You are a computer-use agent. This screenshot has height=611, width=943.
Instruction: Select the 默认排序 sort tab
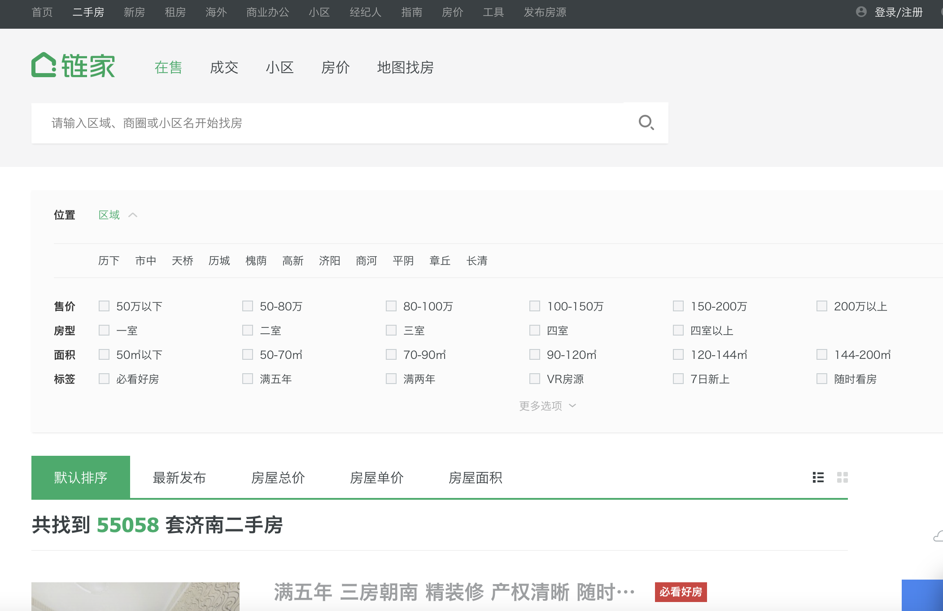tap(81, 477)
